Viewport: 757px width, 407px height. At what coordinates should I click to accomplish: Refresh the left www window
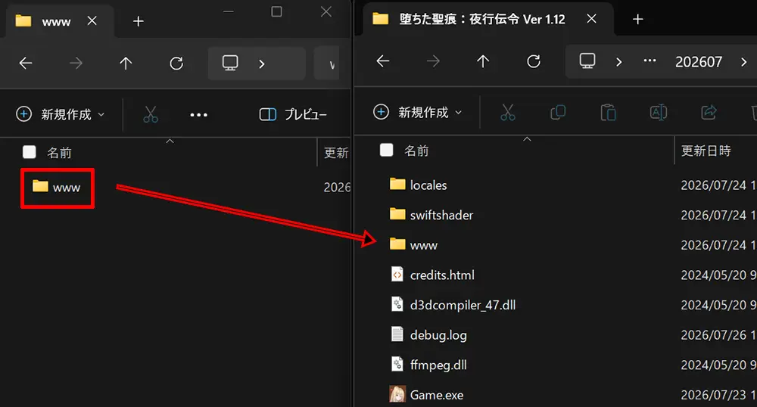(x=176, y=64)
